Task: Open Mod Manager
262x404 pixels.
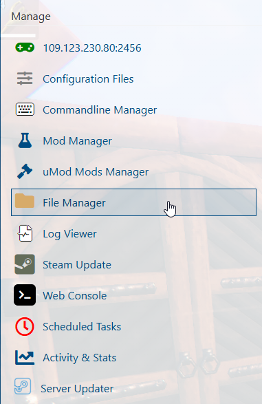Action: pos(78,141)
